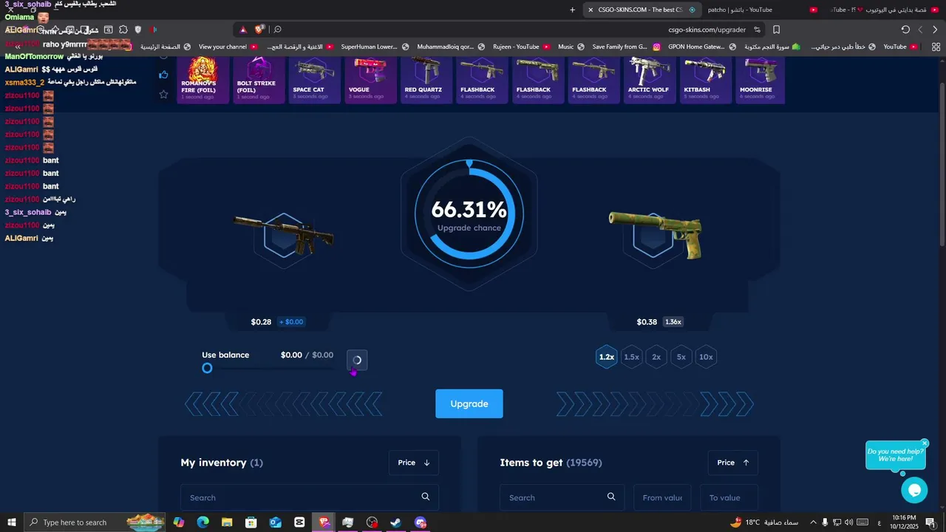Open Microsoft Edge from the taskbar
Screen dimensions: 946x532
click(x=203, y=522)
